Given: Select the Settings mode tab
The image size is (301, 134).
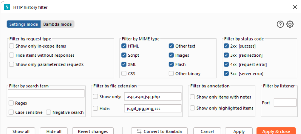Looking at the screenshot, I should [24, 24].
